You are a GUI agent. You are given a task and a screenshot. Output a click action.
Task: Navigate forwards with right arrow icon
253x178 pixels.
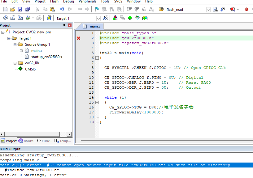(x=87, y=9)
